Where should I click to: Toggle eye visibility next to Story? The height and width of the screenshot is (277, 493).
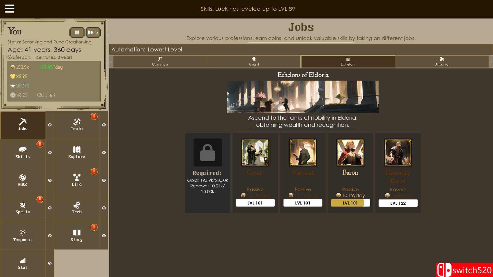(x=104, y=236)
